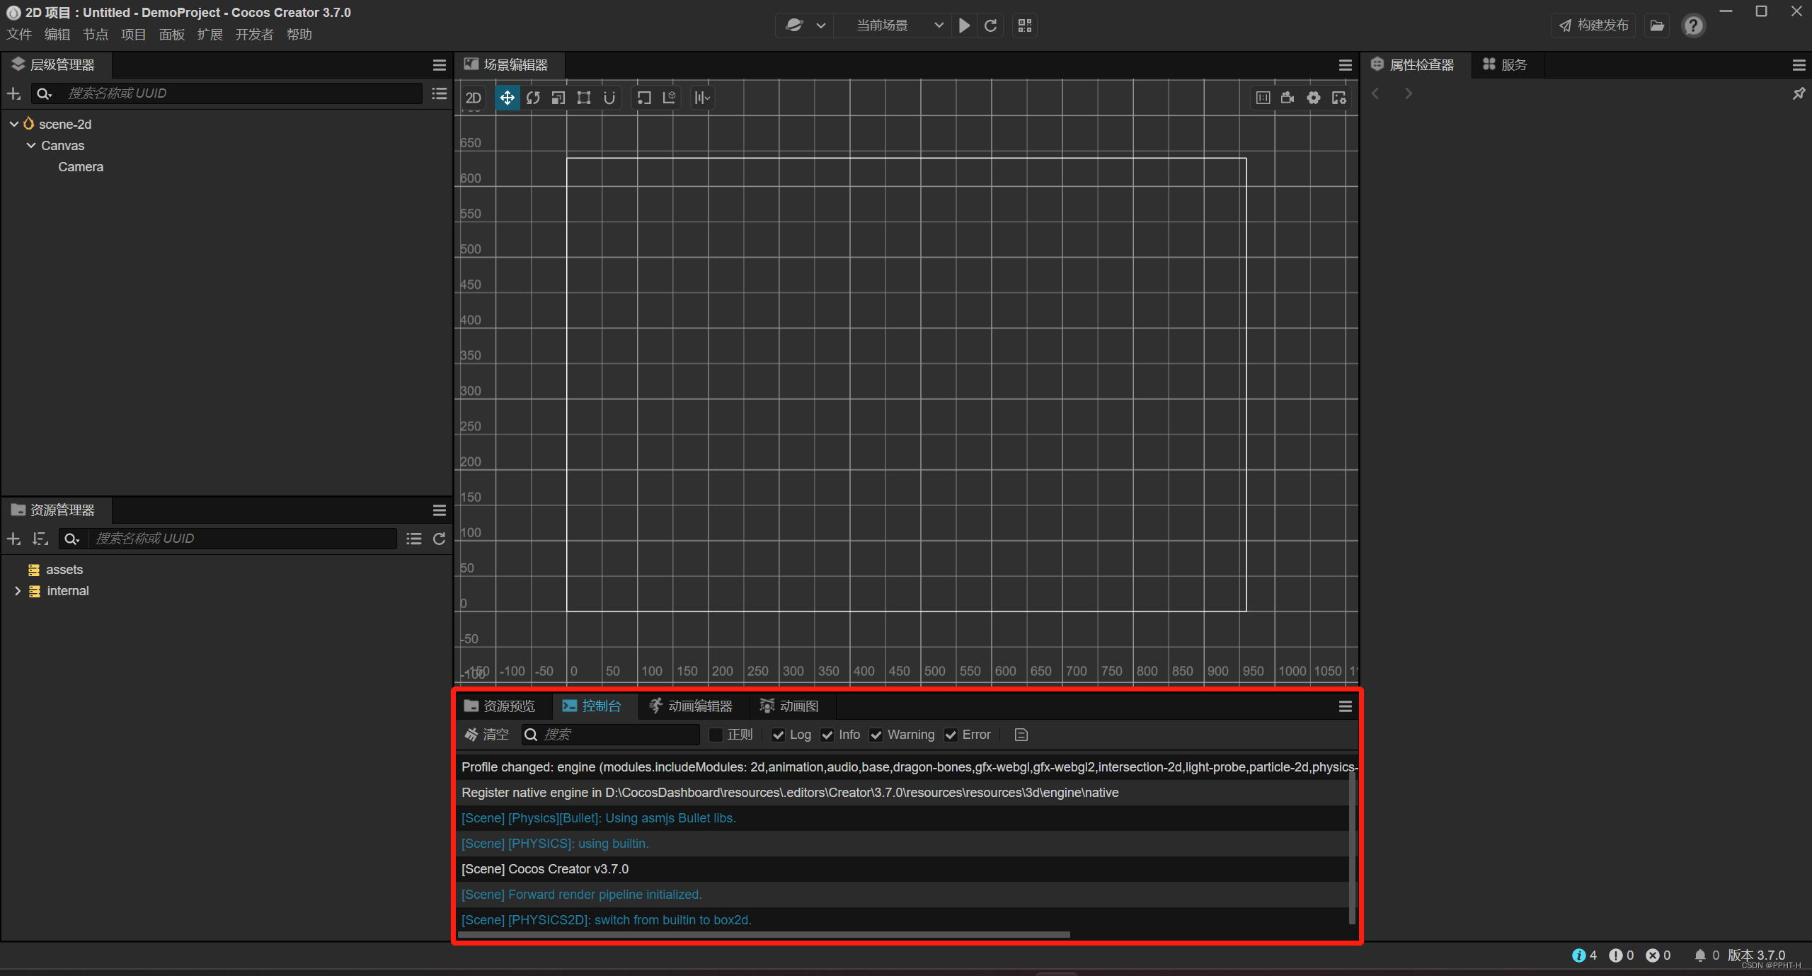This screenshot has width=1812, height=976.
Task: Toggle the Warning filter checkbox
Action: click(876, 735)
